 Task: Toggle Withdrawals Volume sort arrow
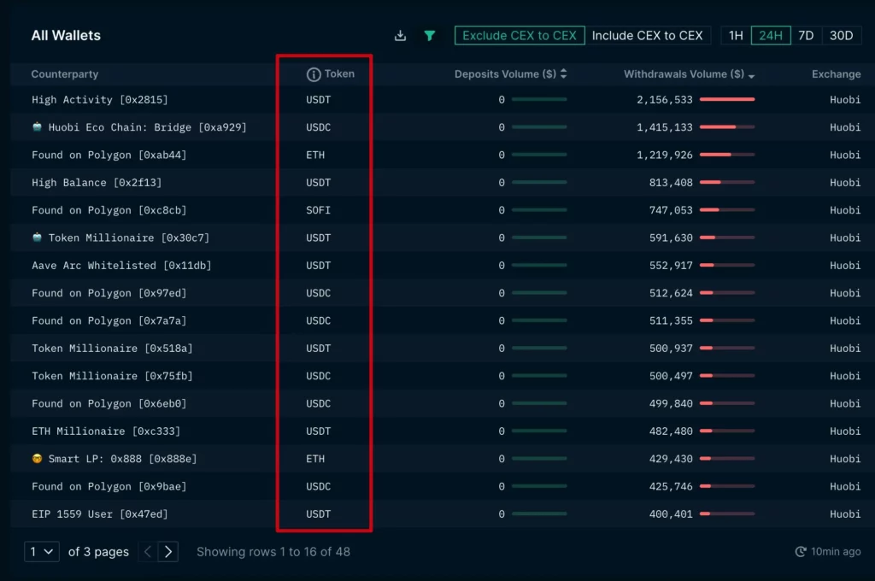(751, 76)
